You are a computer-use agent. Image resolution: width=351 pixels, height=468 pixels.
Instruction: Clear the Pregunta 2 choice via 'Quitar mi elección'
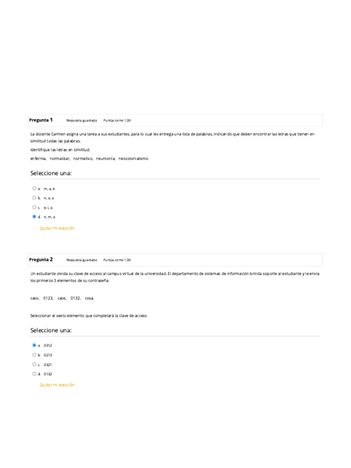tap(57, 385)
